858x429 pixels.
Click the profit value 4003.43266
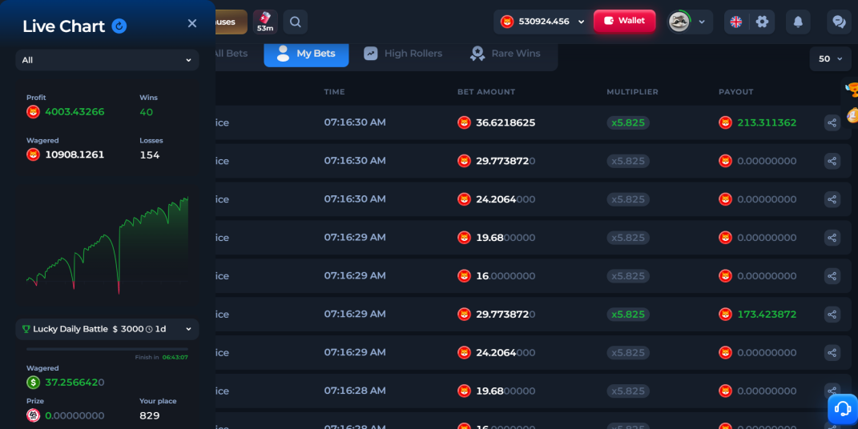pos(75,112)
